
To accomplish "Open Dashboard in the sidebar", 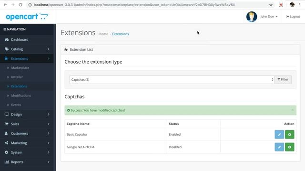I will click(27, 39).
